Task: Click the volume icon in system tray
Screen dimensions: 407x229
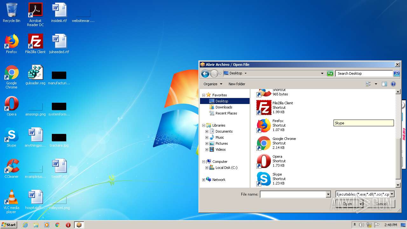Action: pyautogui.click(x=362, y=225)
